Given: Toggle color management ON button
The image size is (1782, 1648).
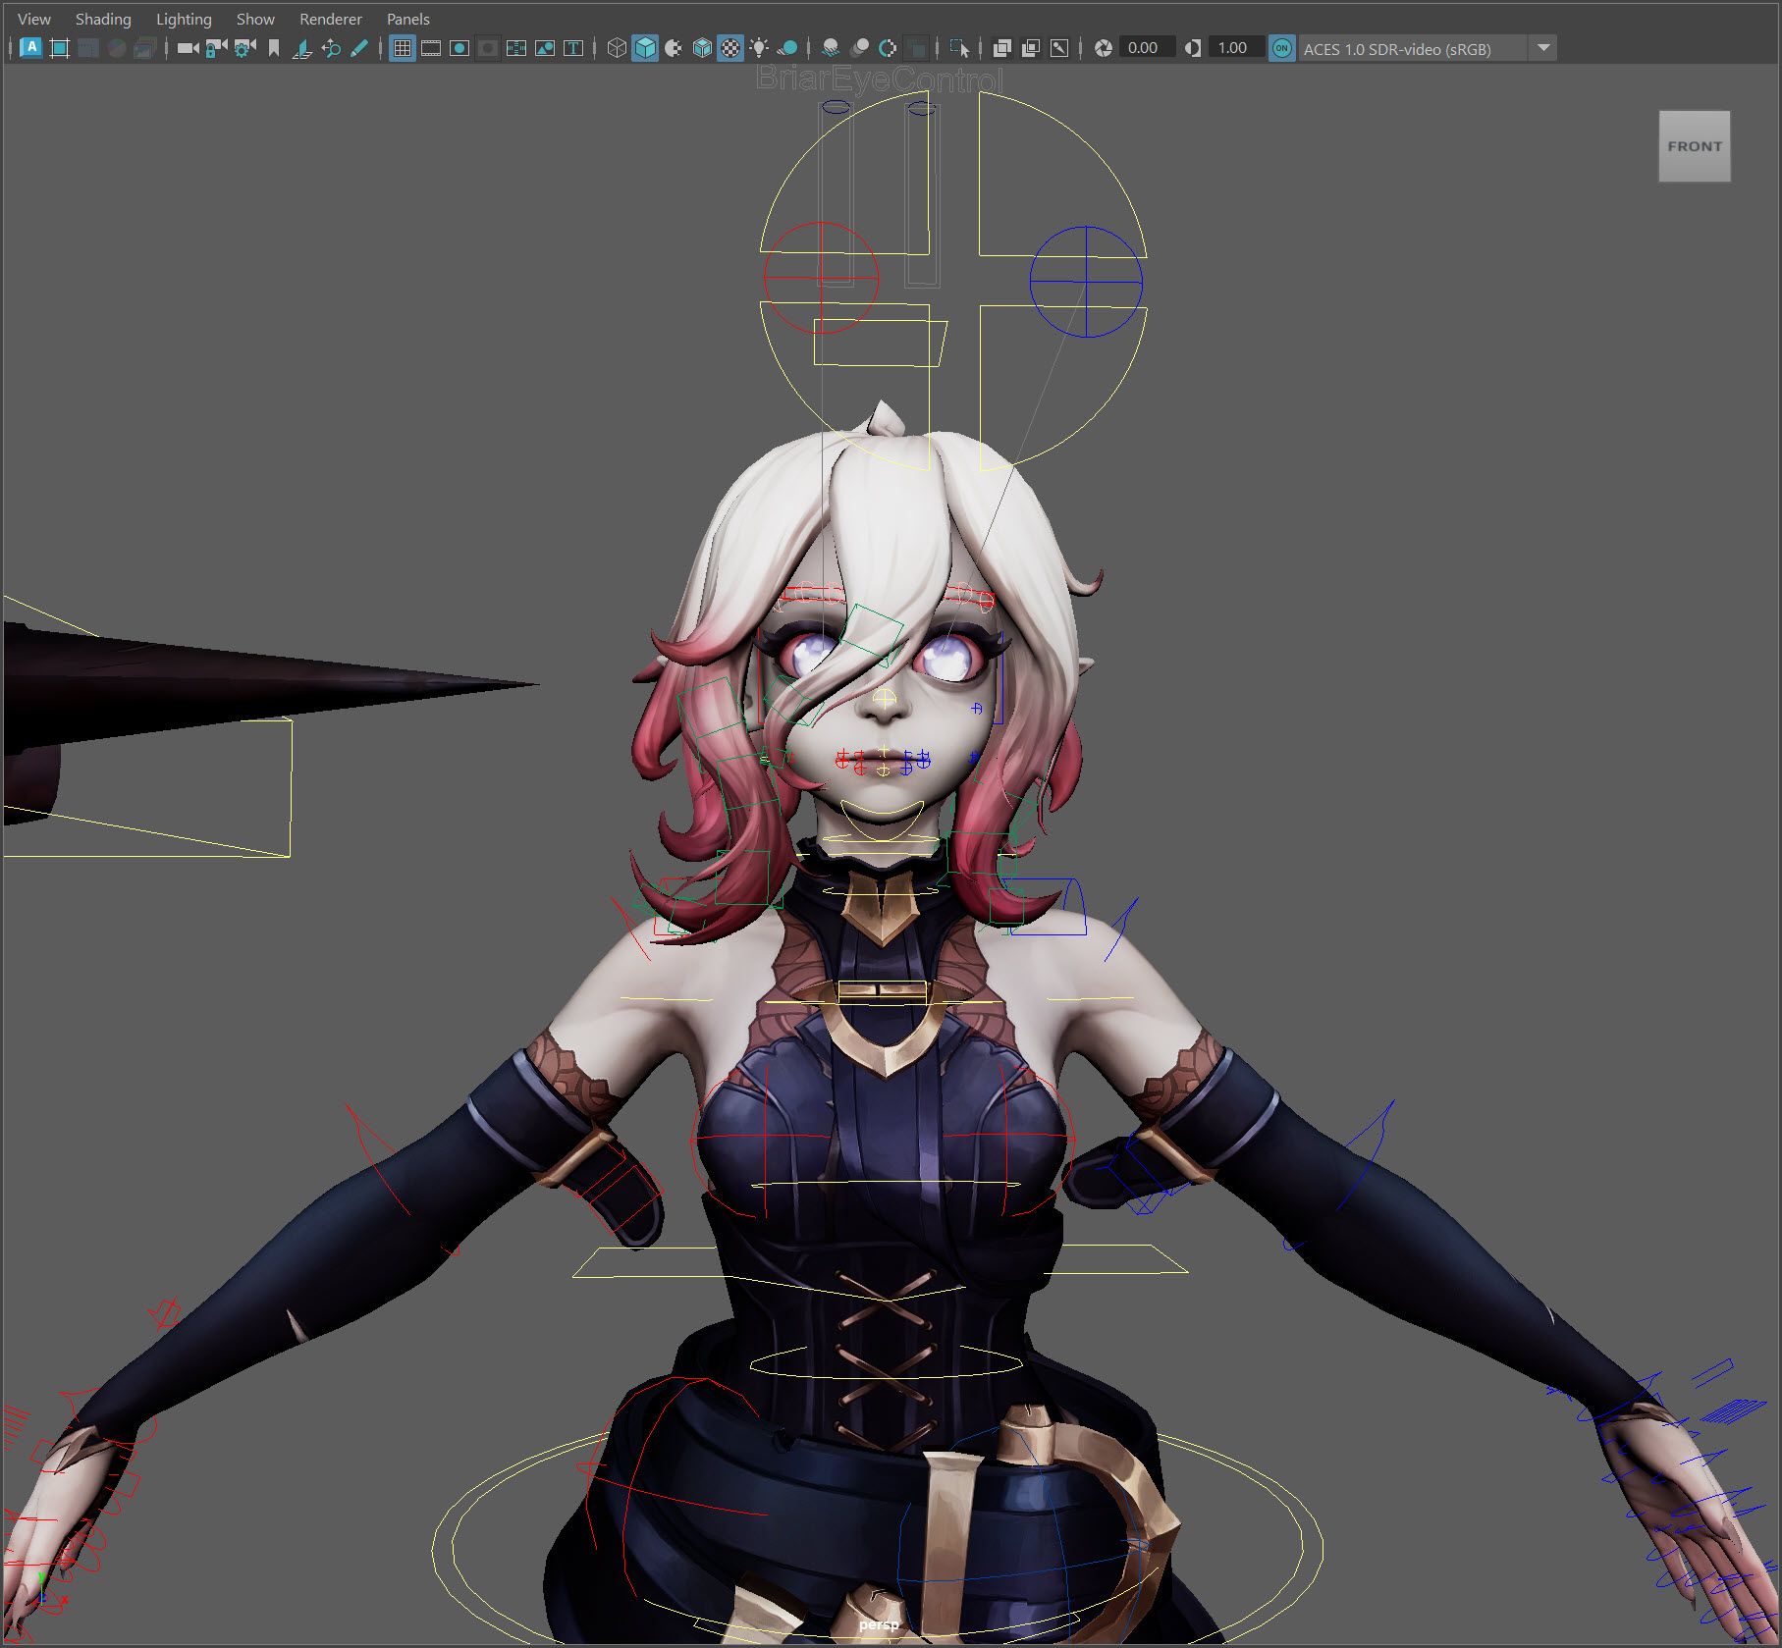Looking at the screenshot, I should point(1281,48).
